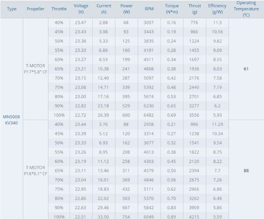Screen dimensions: 264x219
Task: Select the T-MOTOR P18*6.1" CF propeller cell
Action: coord(35,171)
